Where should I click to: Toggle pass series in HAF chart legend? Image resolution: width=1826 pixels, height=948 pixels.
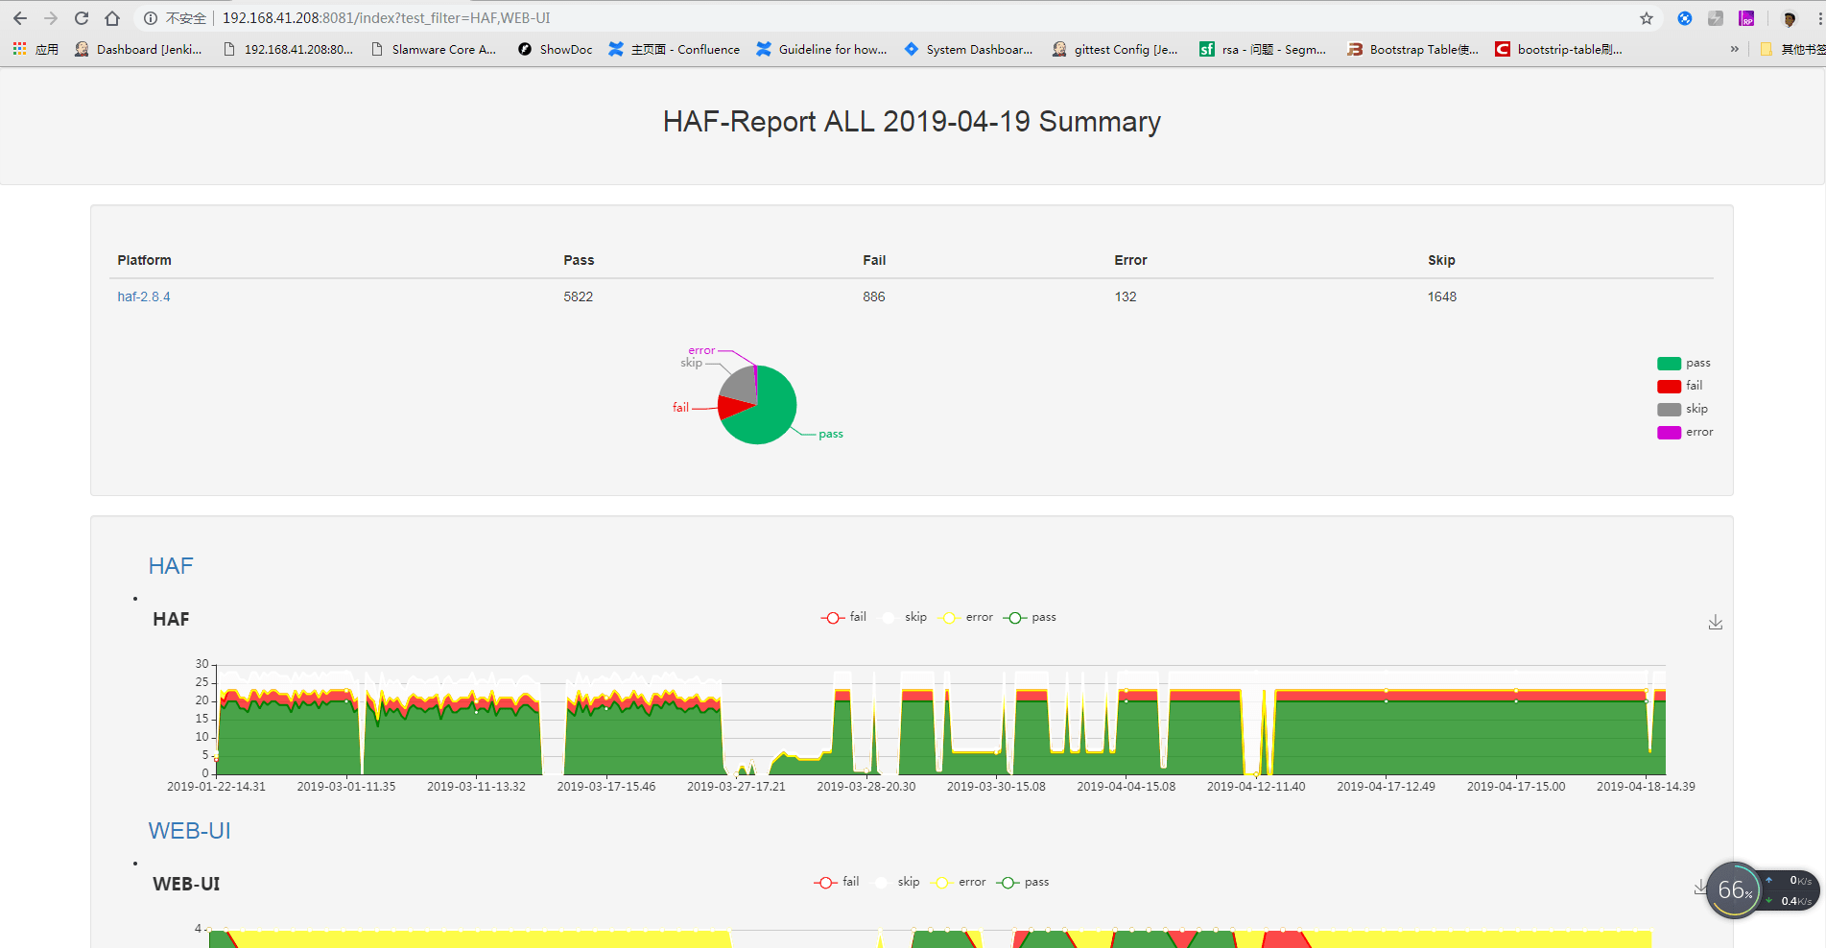[x=1030, y=617]
